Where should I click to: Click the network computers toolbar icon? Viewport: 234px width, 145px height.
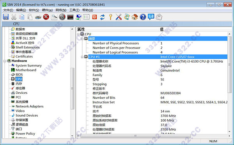click(x=78, y=17)
